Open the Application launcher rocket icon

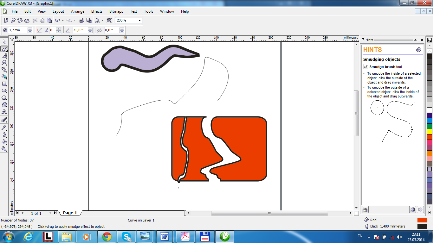(x=97, y=20)
